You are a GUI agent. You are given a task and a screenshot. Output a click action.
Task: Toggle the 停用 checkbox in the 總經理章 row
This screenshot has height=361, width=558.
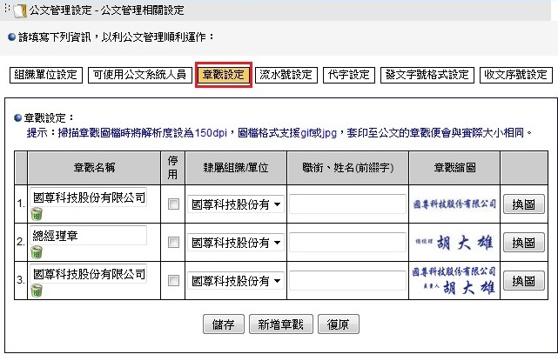coord(173,243)
